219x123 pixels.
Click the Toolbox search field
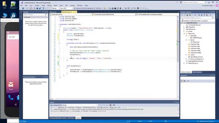(34, 14)
